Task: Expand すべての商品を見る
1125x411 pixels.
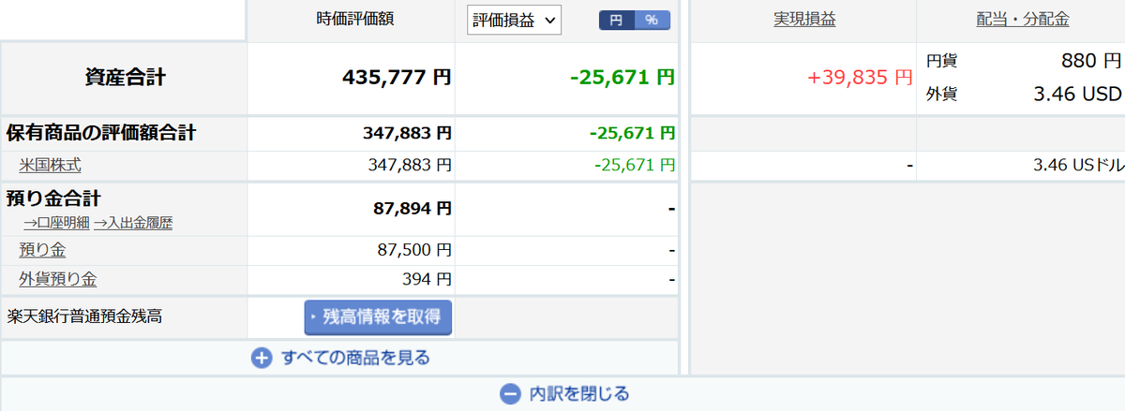Action: point(355,358)
